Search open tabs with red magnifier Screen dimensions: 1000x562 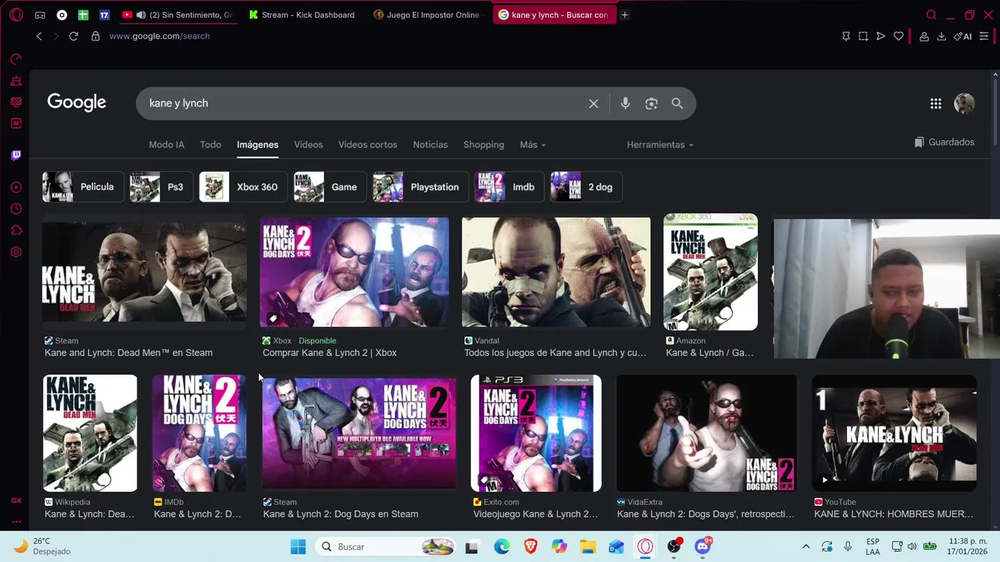pos(931,15)
